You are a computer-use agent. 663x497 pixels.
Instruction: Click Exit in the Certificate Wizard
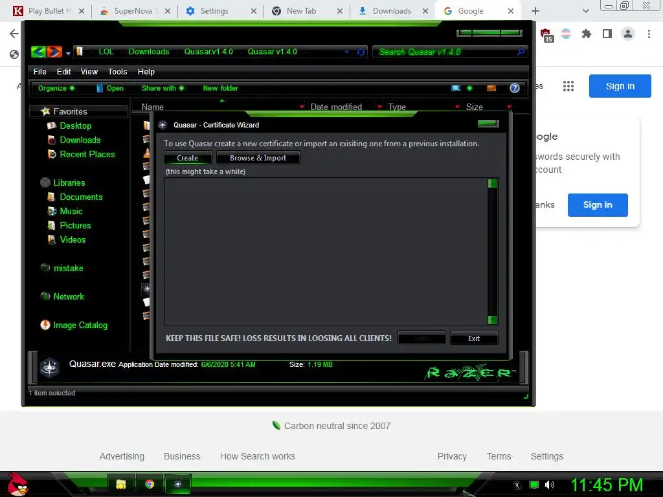(x=473, y=338)
